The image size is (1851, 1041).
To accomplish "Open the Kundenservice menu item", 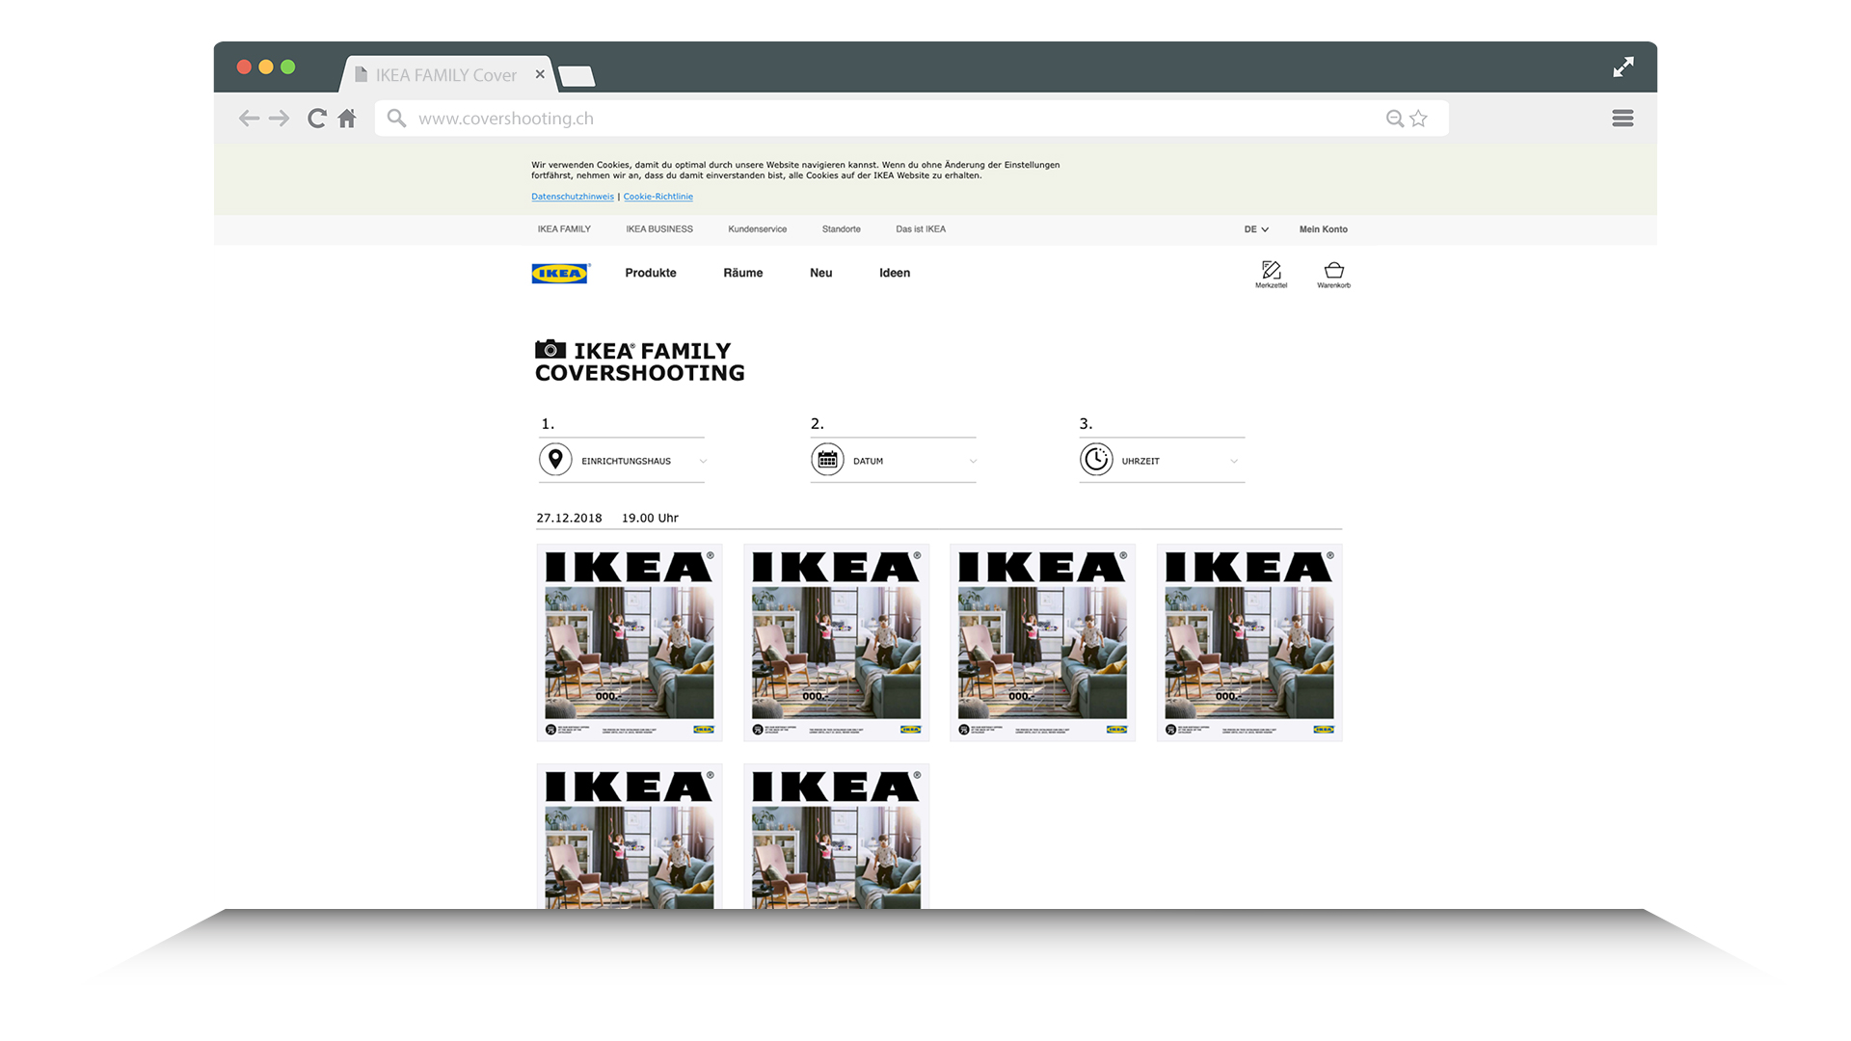I will click(758, 229).
